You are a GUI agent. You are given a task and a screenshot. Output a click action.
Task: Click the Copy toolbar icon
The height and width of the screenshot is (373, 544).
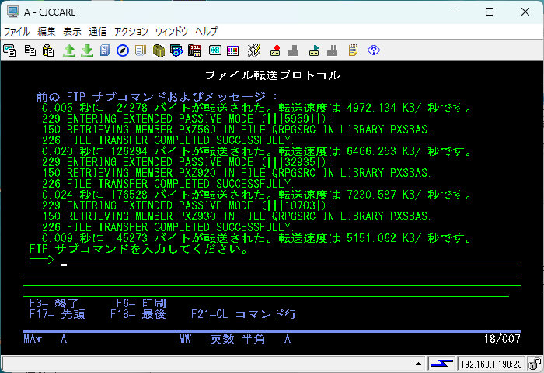30,50
